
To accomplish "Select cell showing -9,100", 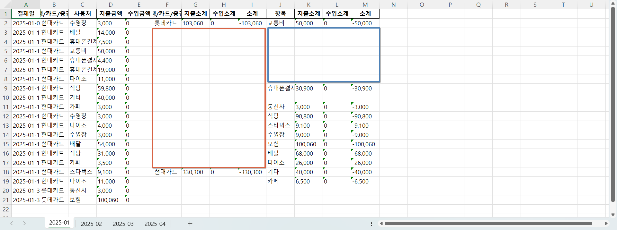I will [x=365, y=125].
